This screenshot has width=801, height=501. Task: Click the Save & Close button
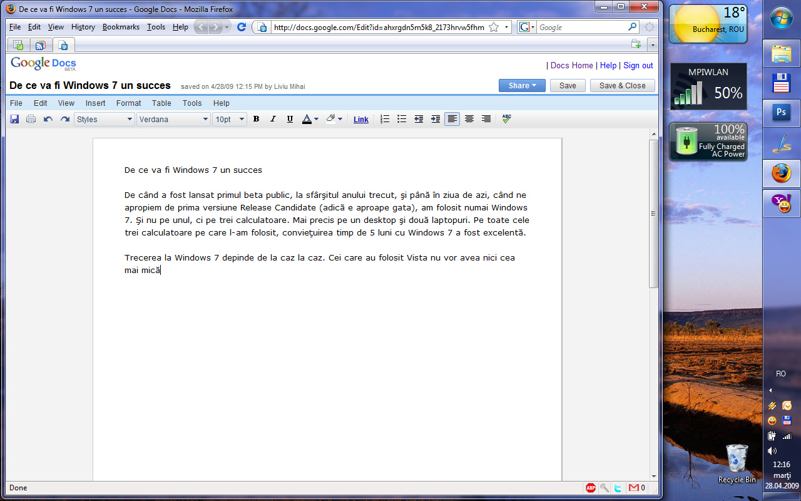[x=622, y=86]
